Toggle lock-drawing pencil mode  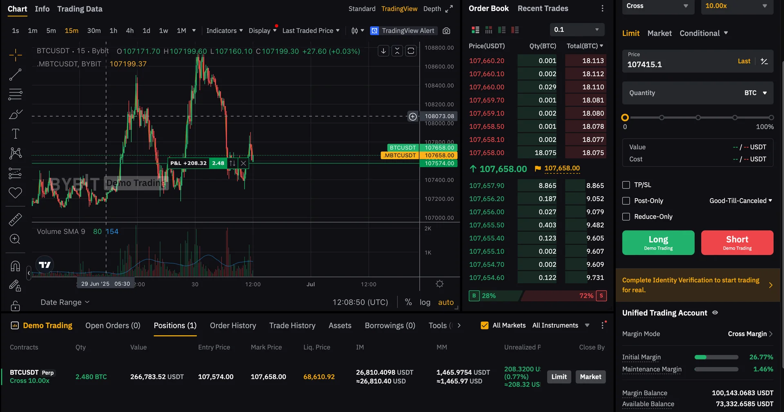coord(15,286)
